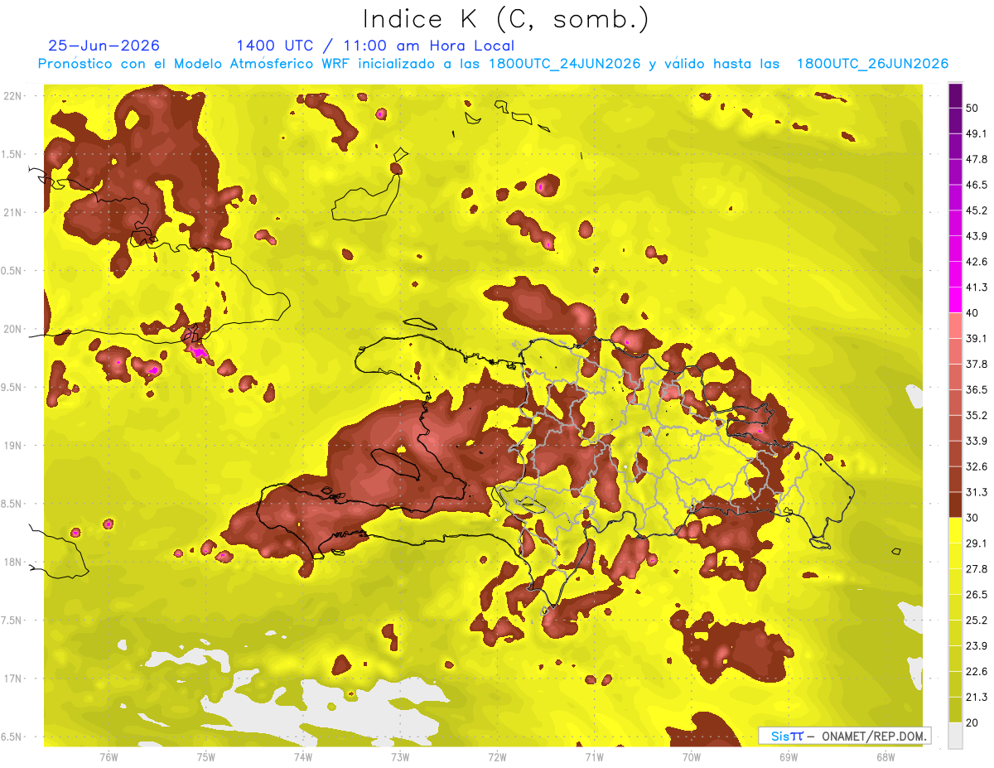The height and width of the screenshot is (768, 994).
Task: Click the "74W" longitude label
Action: coord(303,756)
